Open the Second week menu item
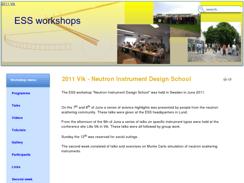Image resolution: width=244 pixels, height=183 pixels. [x=22, y=179]
